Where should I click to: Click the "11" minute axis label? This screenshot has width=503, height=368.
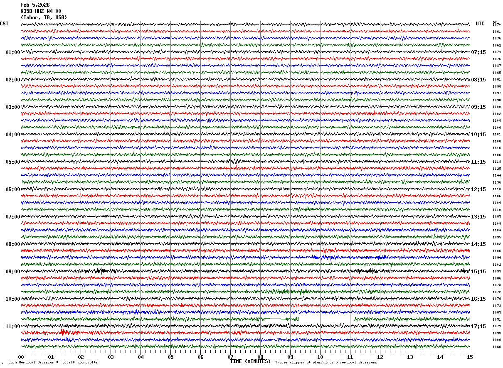point(350,357)
